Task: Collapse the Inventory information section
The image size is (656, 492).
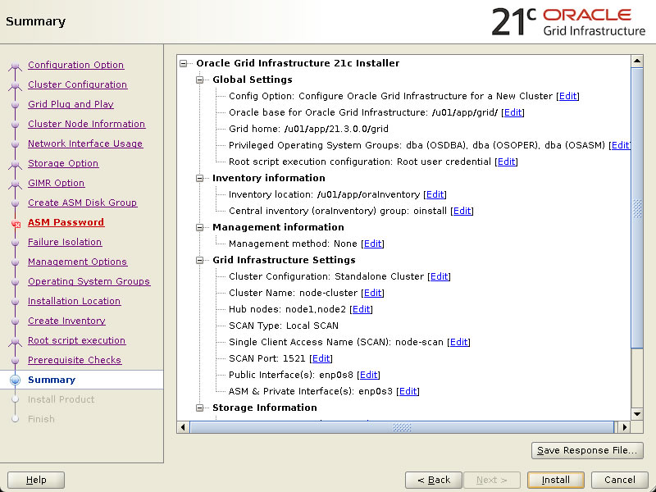Action: [x=200, y=178]
